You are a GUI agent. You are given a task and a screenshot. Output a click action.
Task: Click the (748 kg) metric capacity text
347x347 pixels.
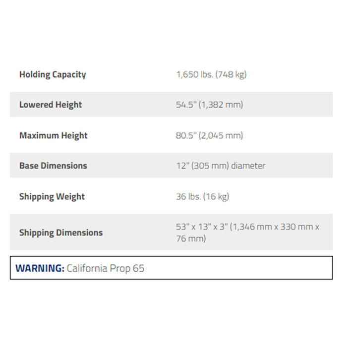[x=230, y=74]
